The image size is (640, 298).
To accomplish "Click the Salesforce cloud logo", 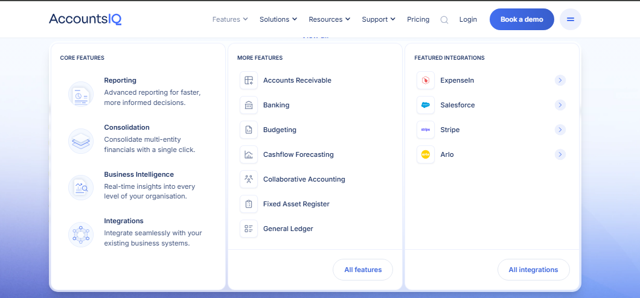I will pos(426,105).
